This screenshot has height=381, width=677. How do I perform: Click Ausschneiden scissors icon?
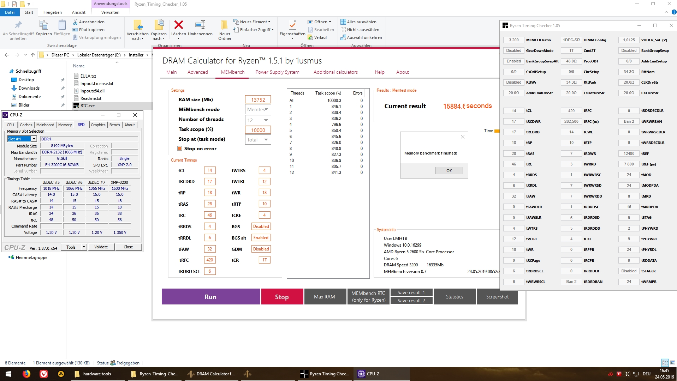(75, 22)
